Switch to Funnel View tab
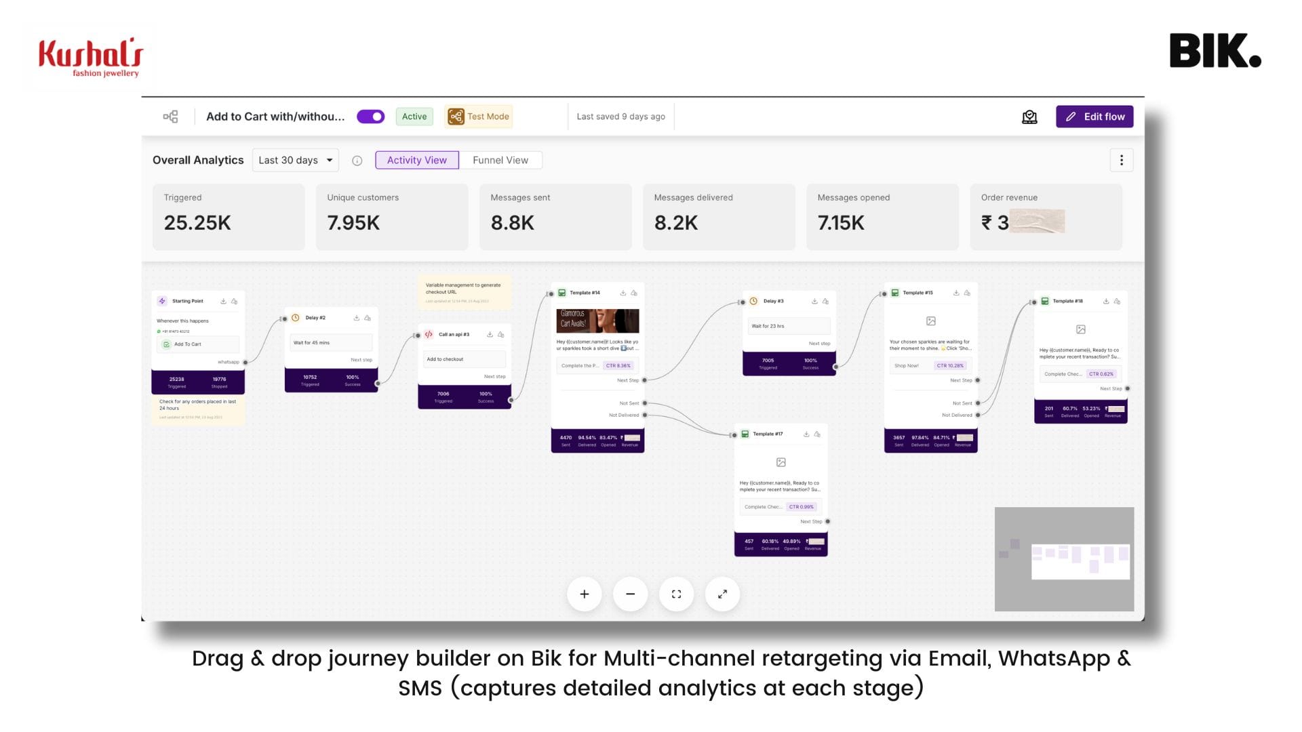 500,160
